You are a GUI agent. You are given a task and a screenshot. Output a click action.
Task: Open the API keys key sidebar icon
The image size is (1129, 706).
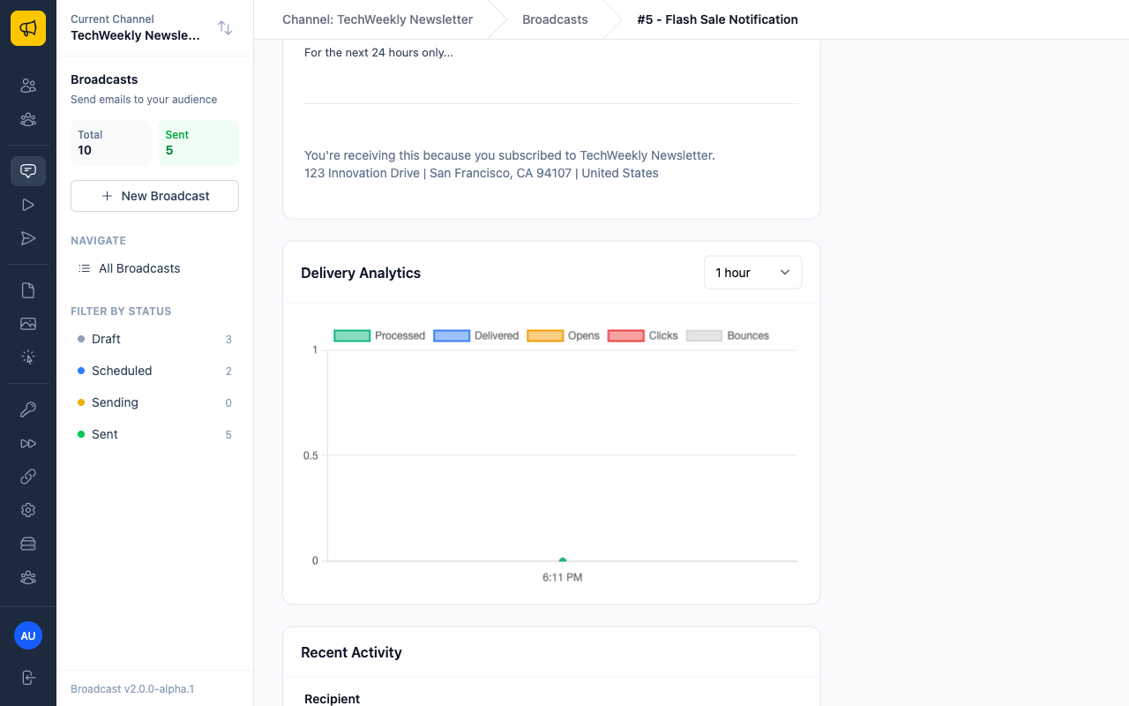click(28, 409)
